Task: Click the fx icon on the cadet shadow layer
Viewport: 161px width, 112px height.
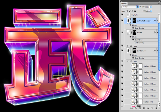Action: [155, 50]
